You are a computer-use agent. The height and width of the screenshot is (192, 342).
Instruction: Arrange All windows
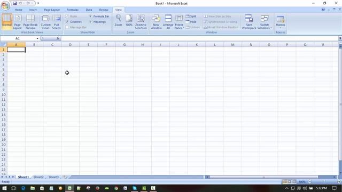168,21
